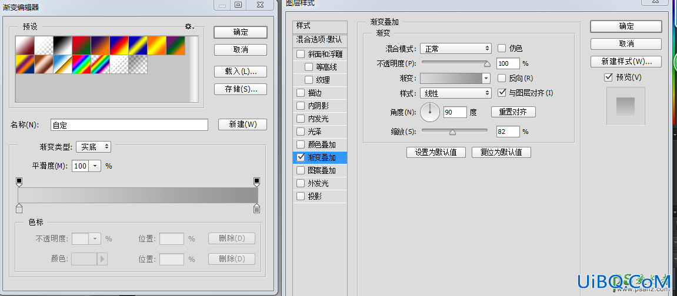Viewport: 677px width, 296px height.
Task: Uncheck the 预览 preview checkbox
Action: click(x=609, y=77)
